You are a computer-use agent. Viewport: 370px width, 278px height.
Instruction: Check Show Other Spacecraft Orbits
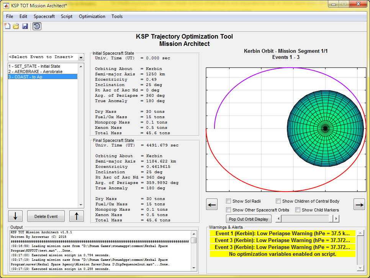tap(229, 210)
